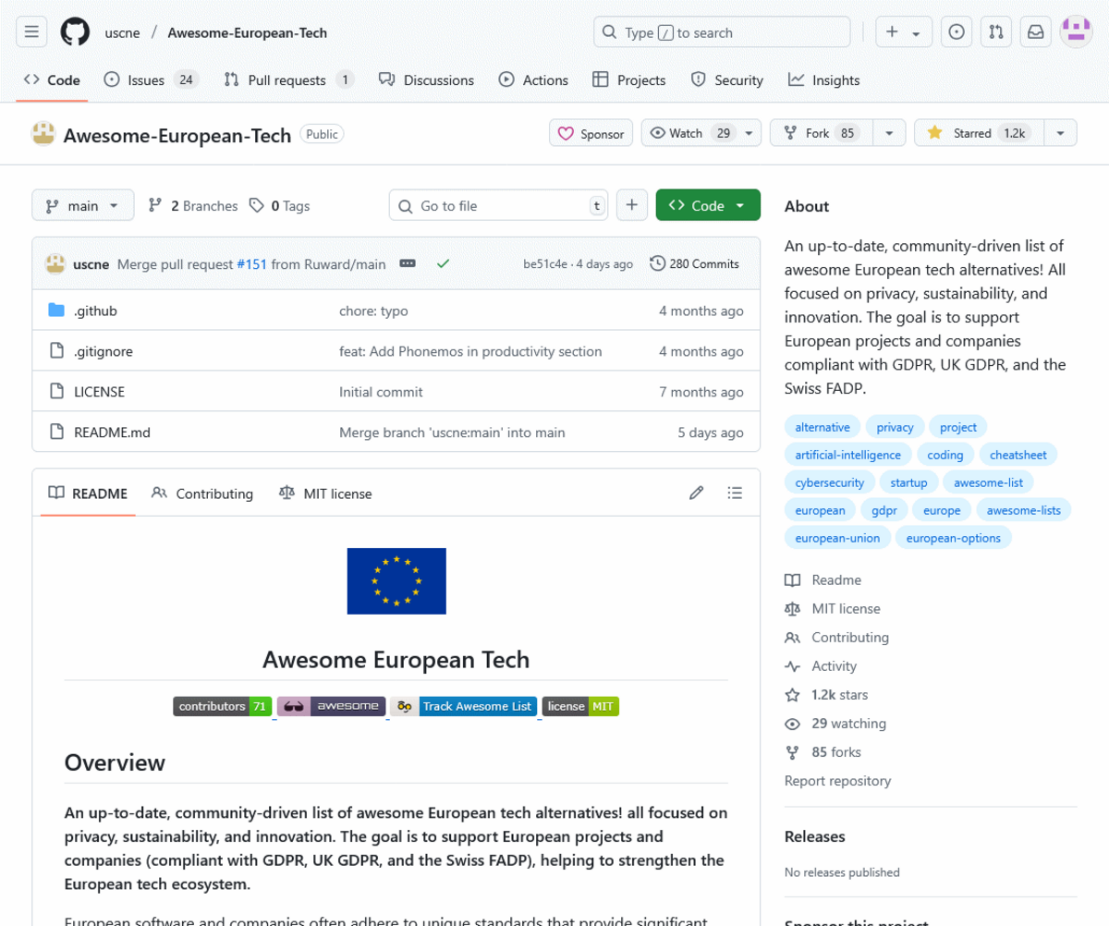Click the contributors 71 badge
Image resolution: width=1109 pixels, height=926 pixels.
[x=223, y=706]
